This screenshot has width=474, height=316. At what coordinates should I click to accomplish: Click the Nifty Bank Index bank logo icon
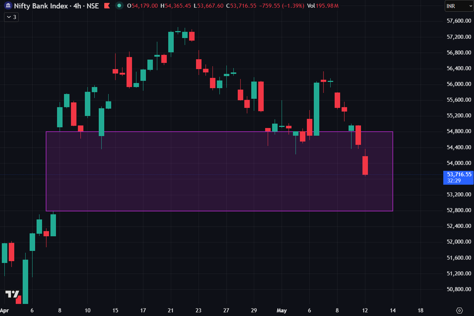[8, 6]
